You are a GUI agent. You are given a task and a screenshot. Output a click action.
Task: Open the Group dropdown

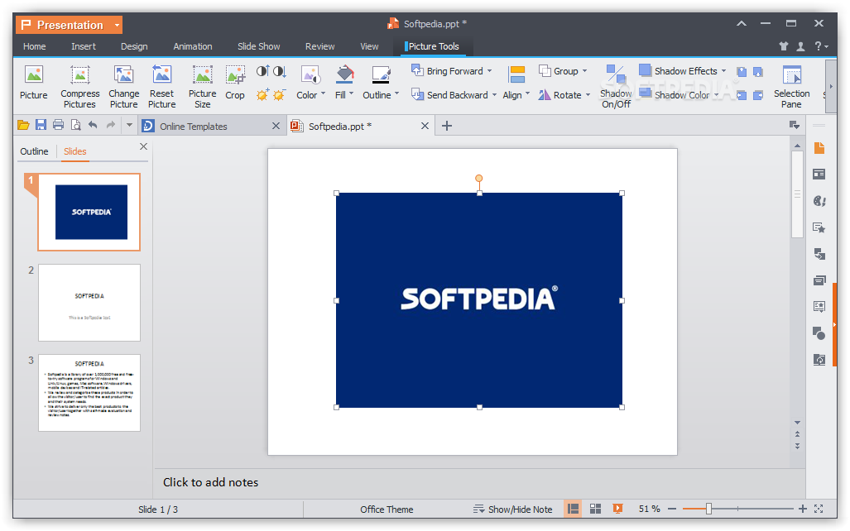point(584,71)
